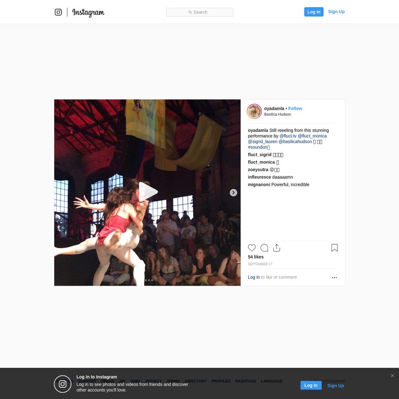
Task: Click the share post icon
Action: pyautogui.click(x=277, y=248)
